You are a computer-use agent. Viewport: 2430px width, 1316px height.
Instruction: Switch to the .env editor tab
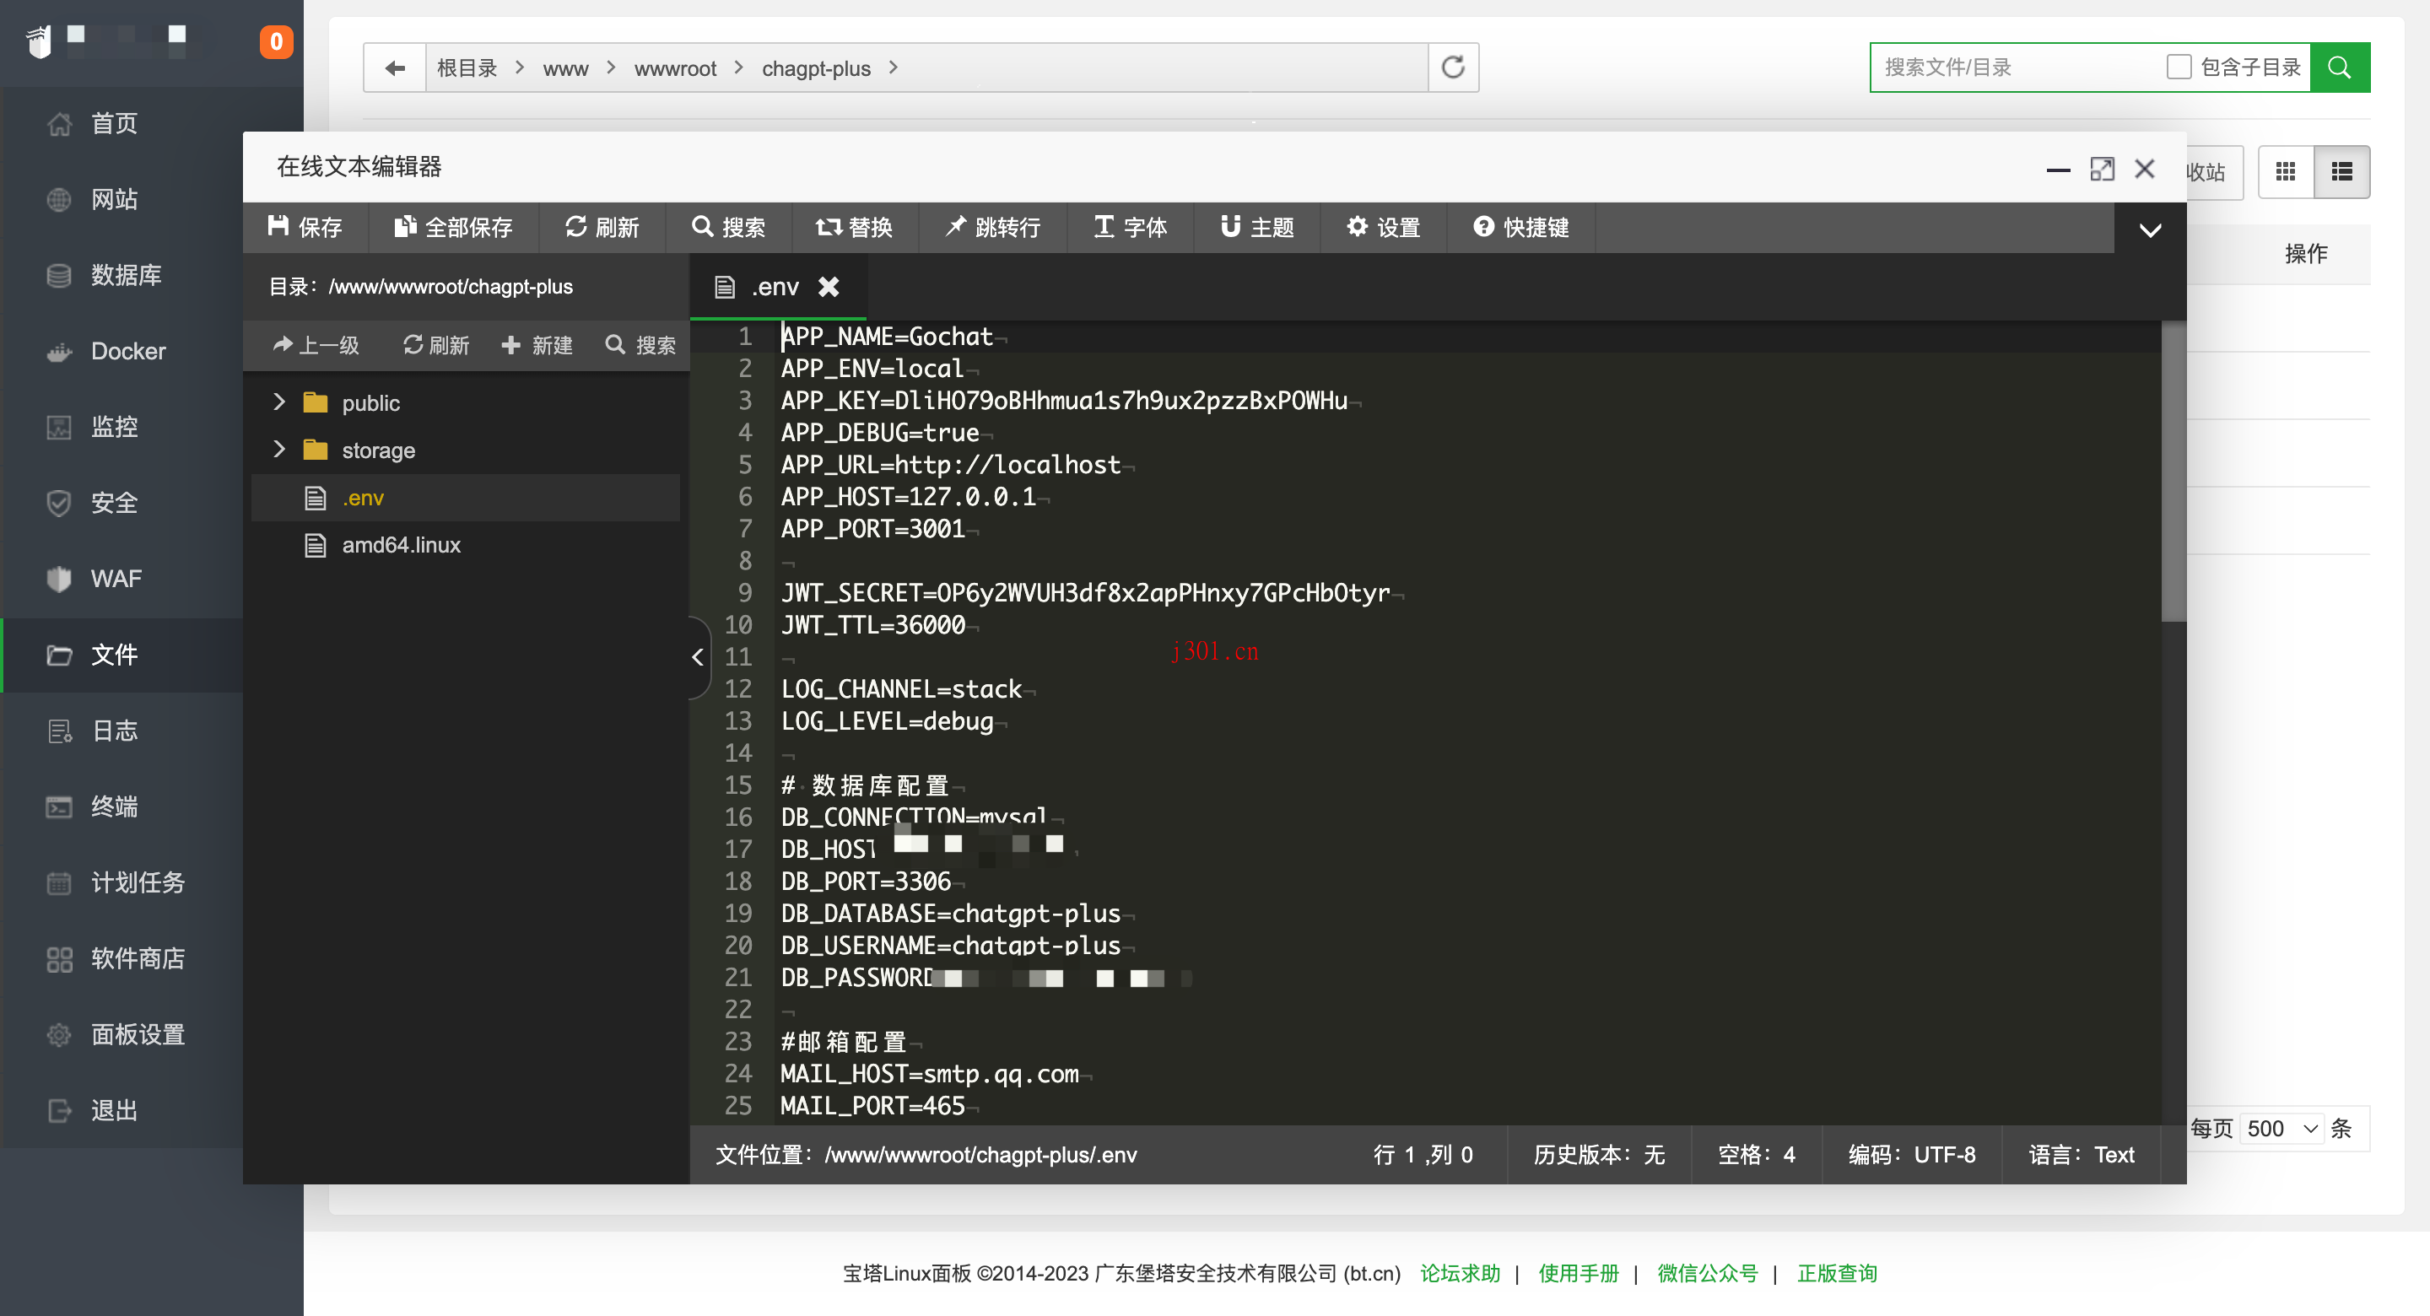(774, 286)
